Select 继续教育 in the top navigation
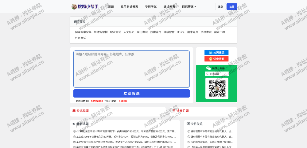This screenshot has width=307, height=148. point(169,7)
